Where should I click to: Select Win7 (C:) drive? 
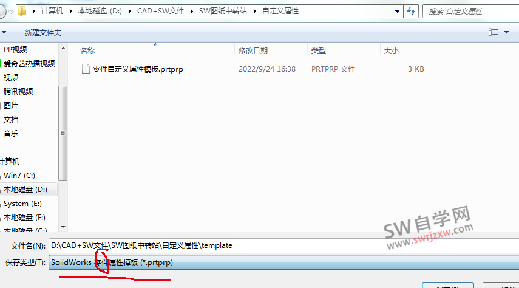tap(19, 176)
